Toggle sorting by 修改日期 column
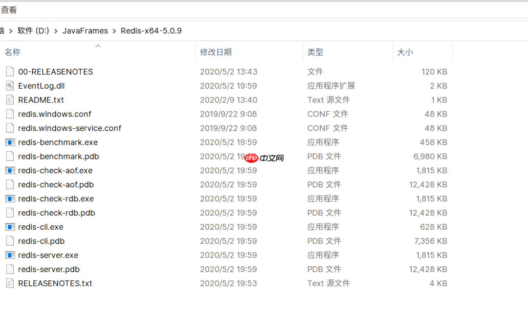Image resolution: width=528 pixels, height=317 pixels. (215, 52)
